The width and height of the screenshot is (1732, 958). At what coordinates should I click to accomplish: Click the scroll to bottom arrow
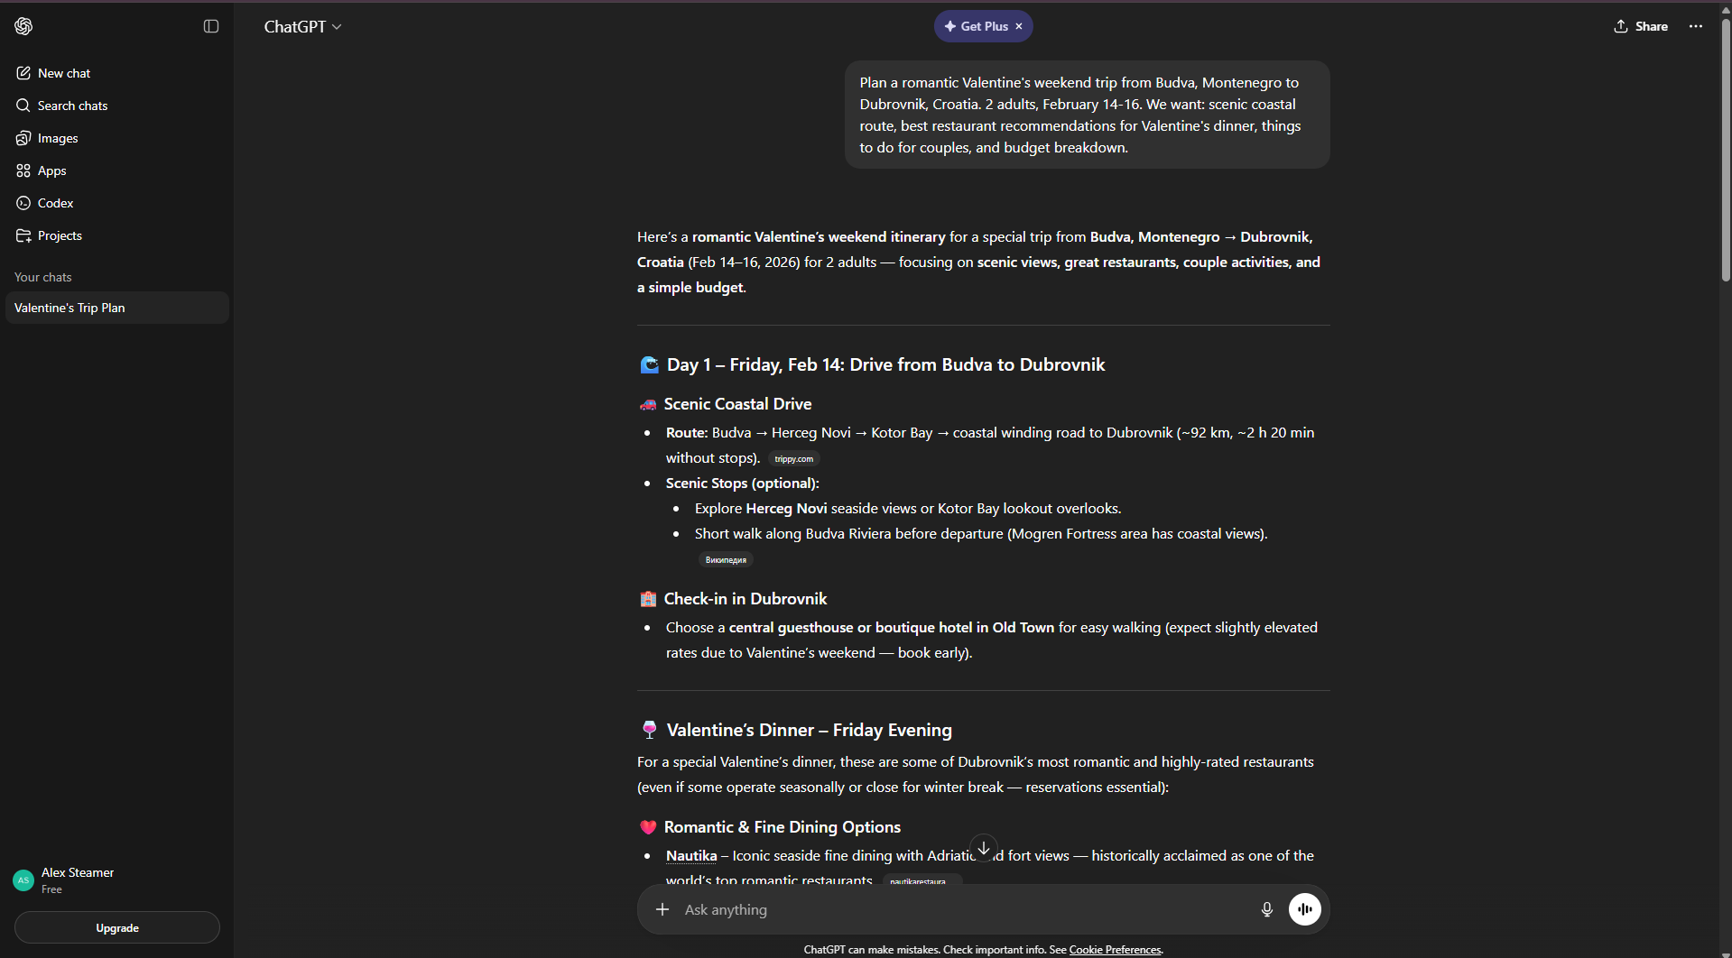pyautogui.click(x=984, y=848)
